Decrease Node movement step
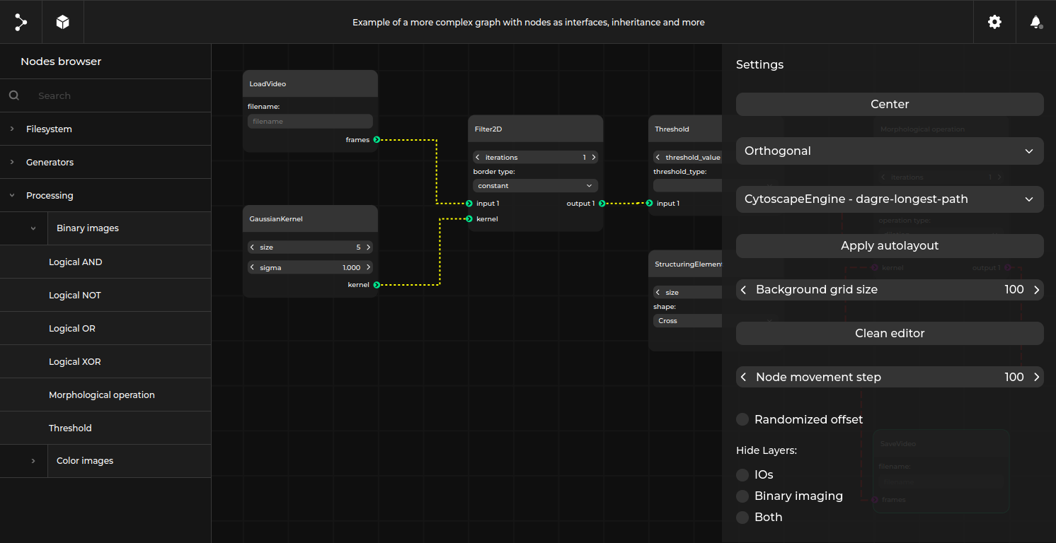 point(743,378)
